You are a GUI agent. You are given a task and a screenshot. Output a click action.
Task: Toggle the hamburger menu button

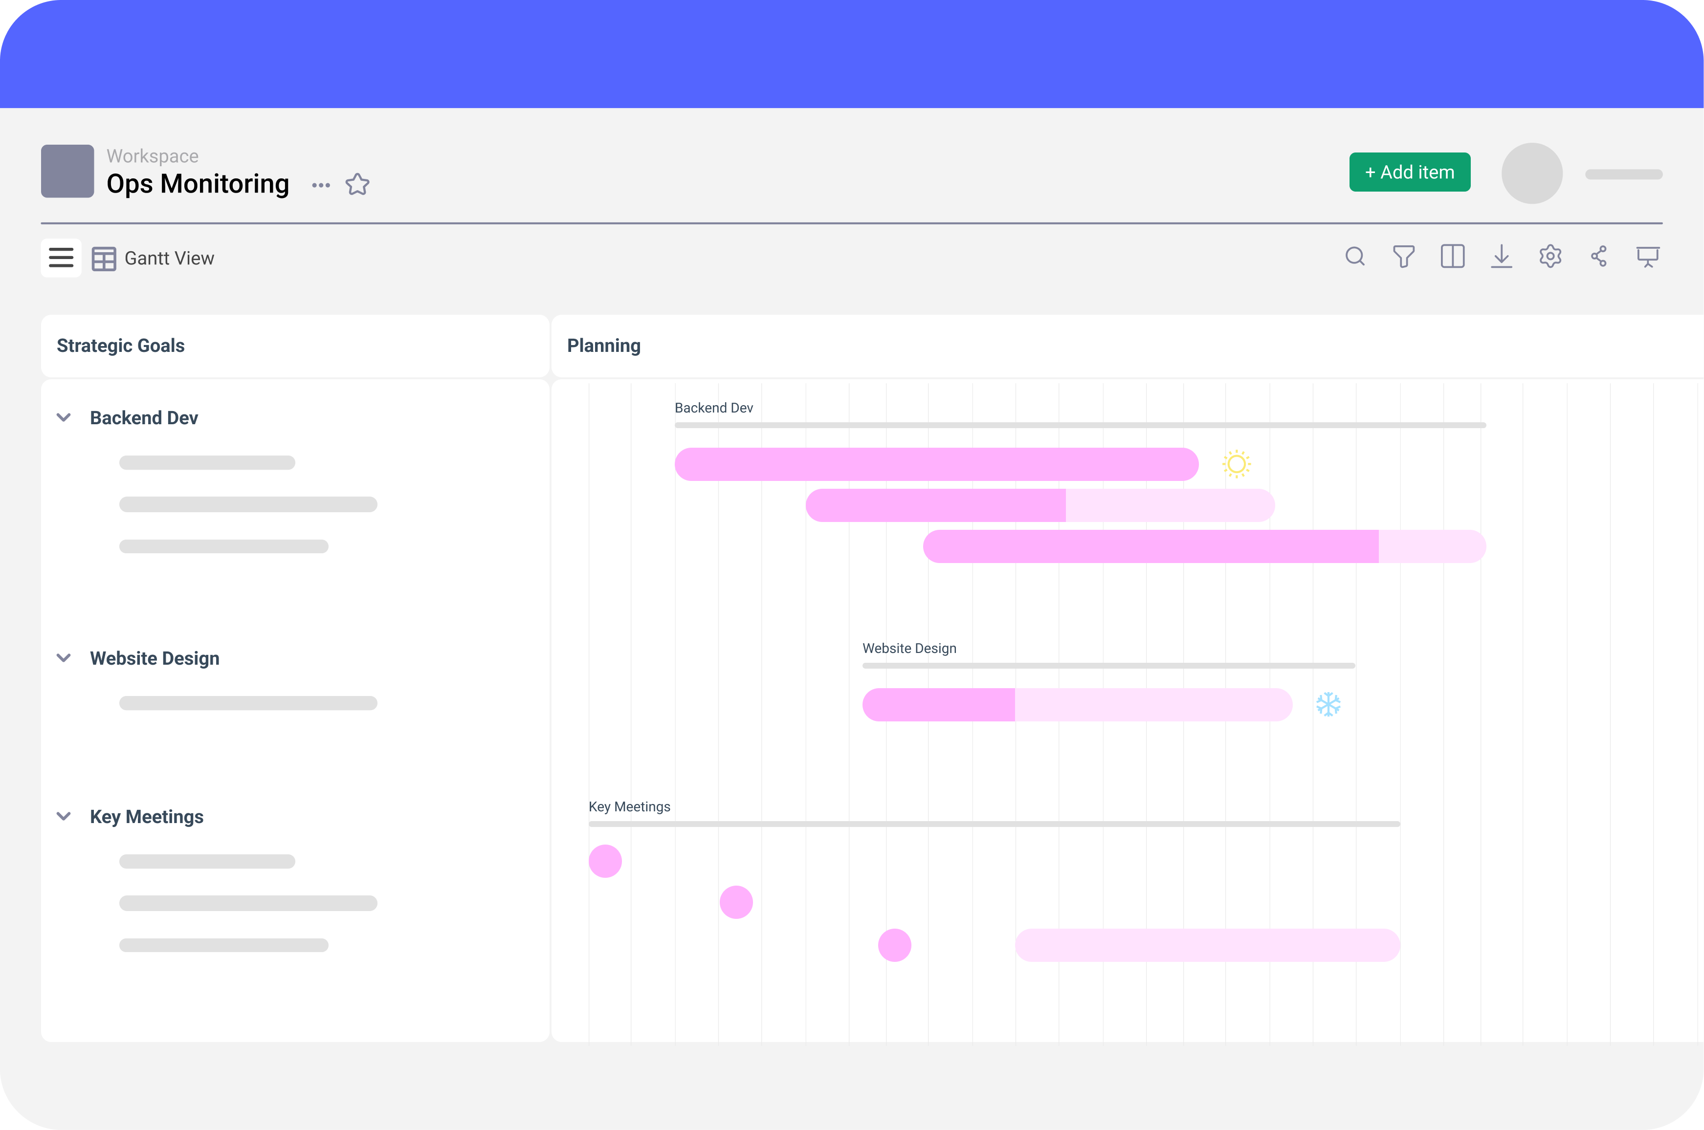coord(61,257)
